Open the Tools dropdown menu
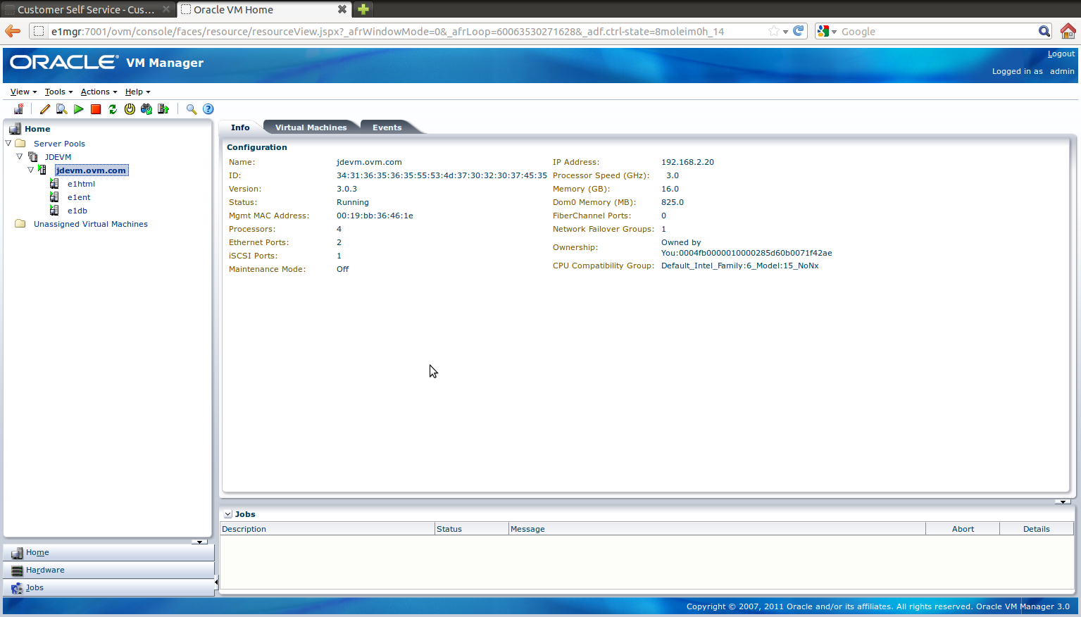Image resolution: width=1081 pixels, height=617 pixels. point(58,92)
